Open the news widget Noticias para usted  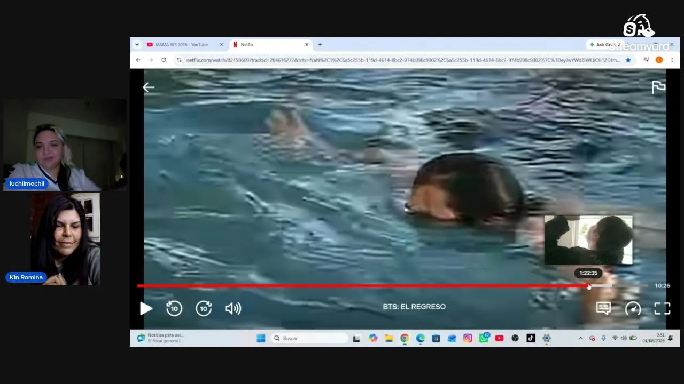(x=160, y=338)
